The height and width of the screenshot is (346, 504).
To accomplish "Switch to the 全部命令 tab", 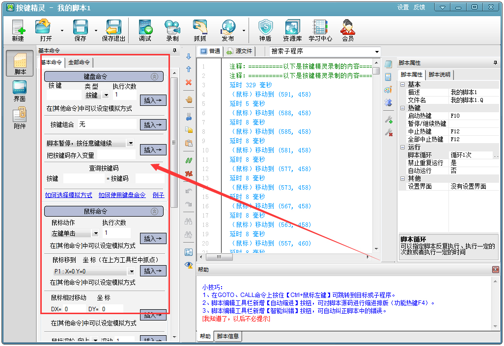I will 79,62.
